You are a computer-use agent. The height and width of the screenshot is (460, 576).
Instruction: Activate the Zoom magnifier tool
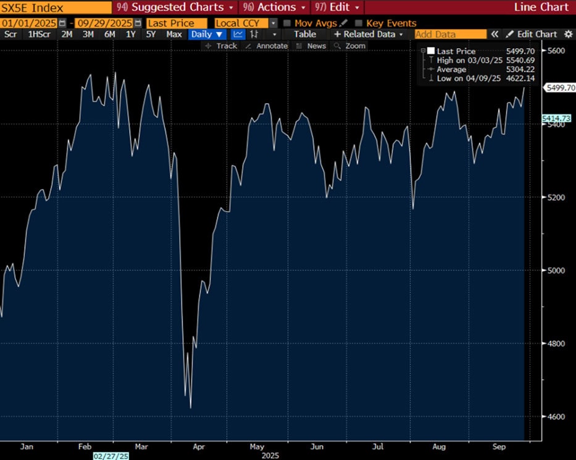(x=349, y=46)
